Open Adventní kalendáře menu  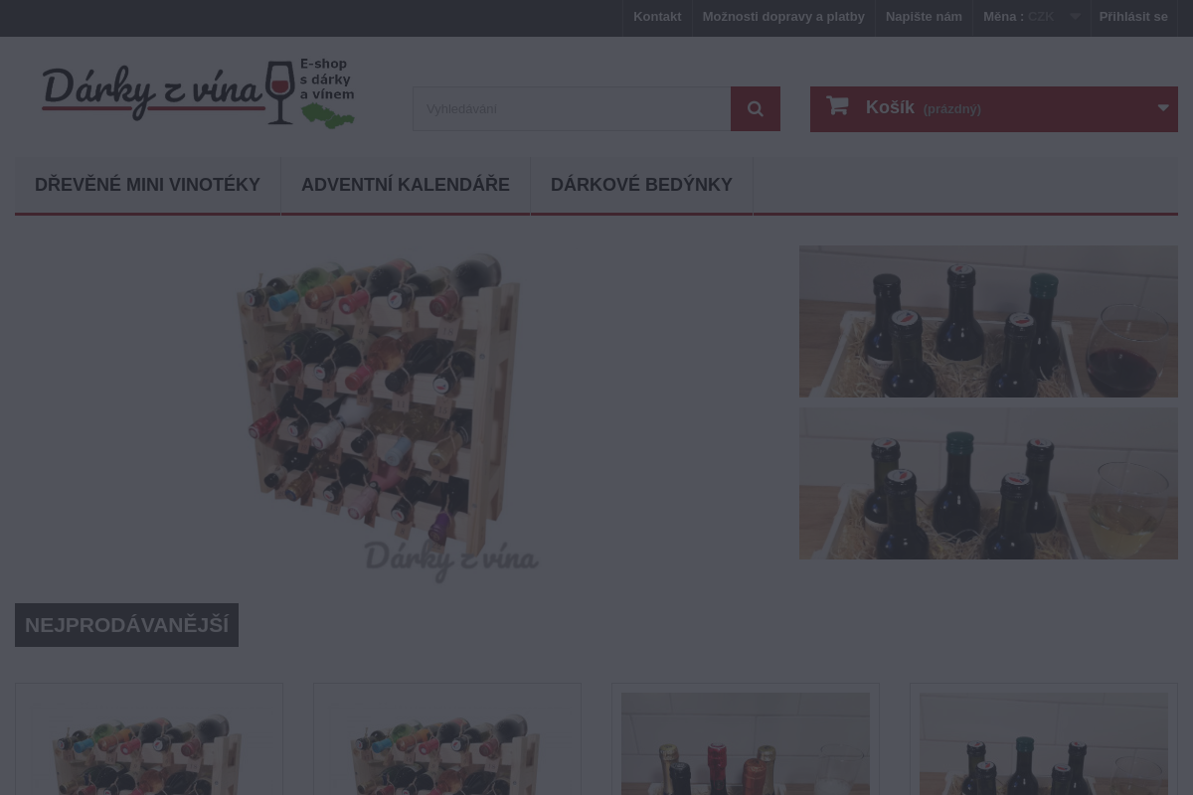tap(406, 185)
